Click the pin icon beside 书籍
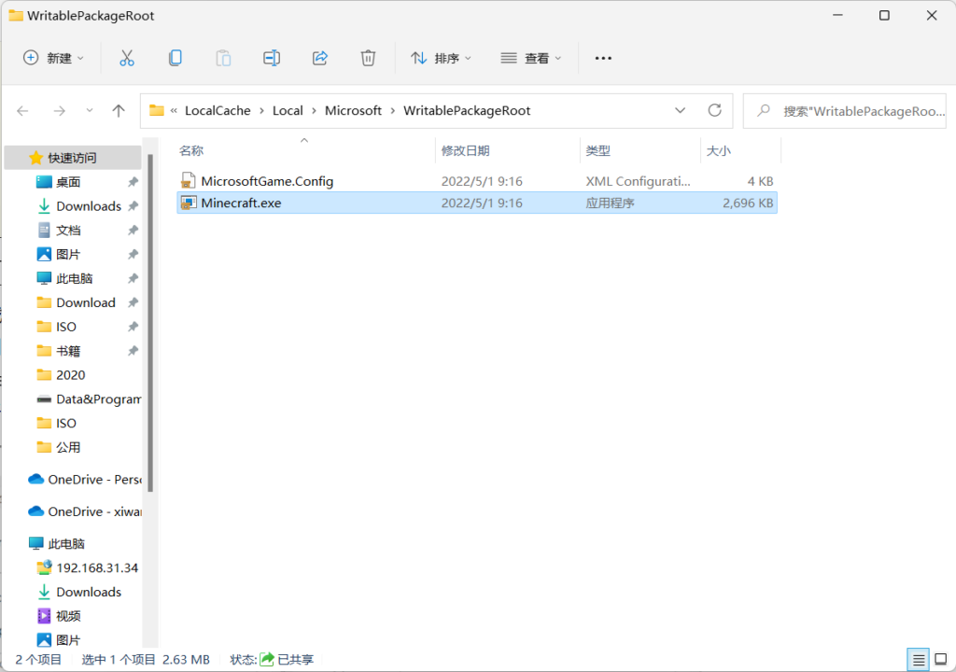This screenshot has width=956, height=672. (133, 351)
